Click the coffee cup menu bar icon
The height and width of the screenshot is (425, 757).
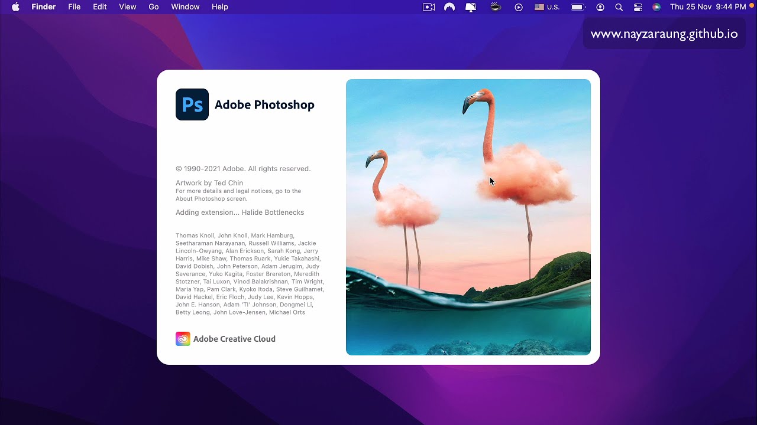tap(496, 7)
